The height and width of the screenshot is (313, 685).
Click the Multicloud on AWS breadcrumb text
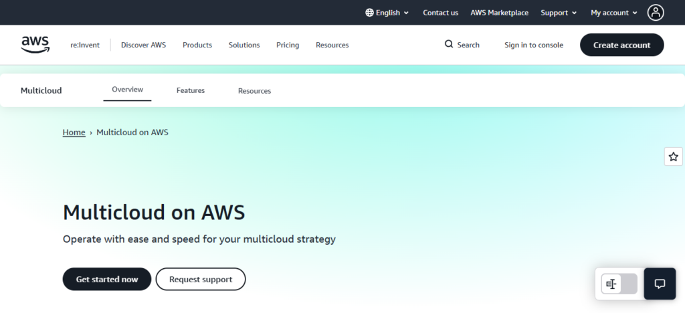point(132,132)
